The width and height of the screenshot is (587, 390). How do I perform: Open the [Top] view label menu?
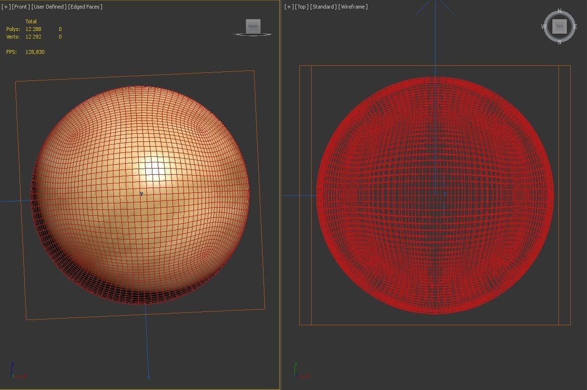click(x=302, y=7)
